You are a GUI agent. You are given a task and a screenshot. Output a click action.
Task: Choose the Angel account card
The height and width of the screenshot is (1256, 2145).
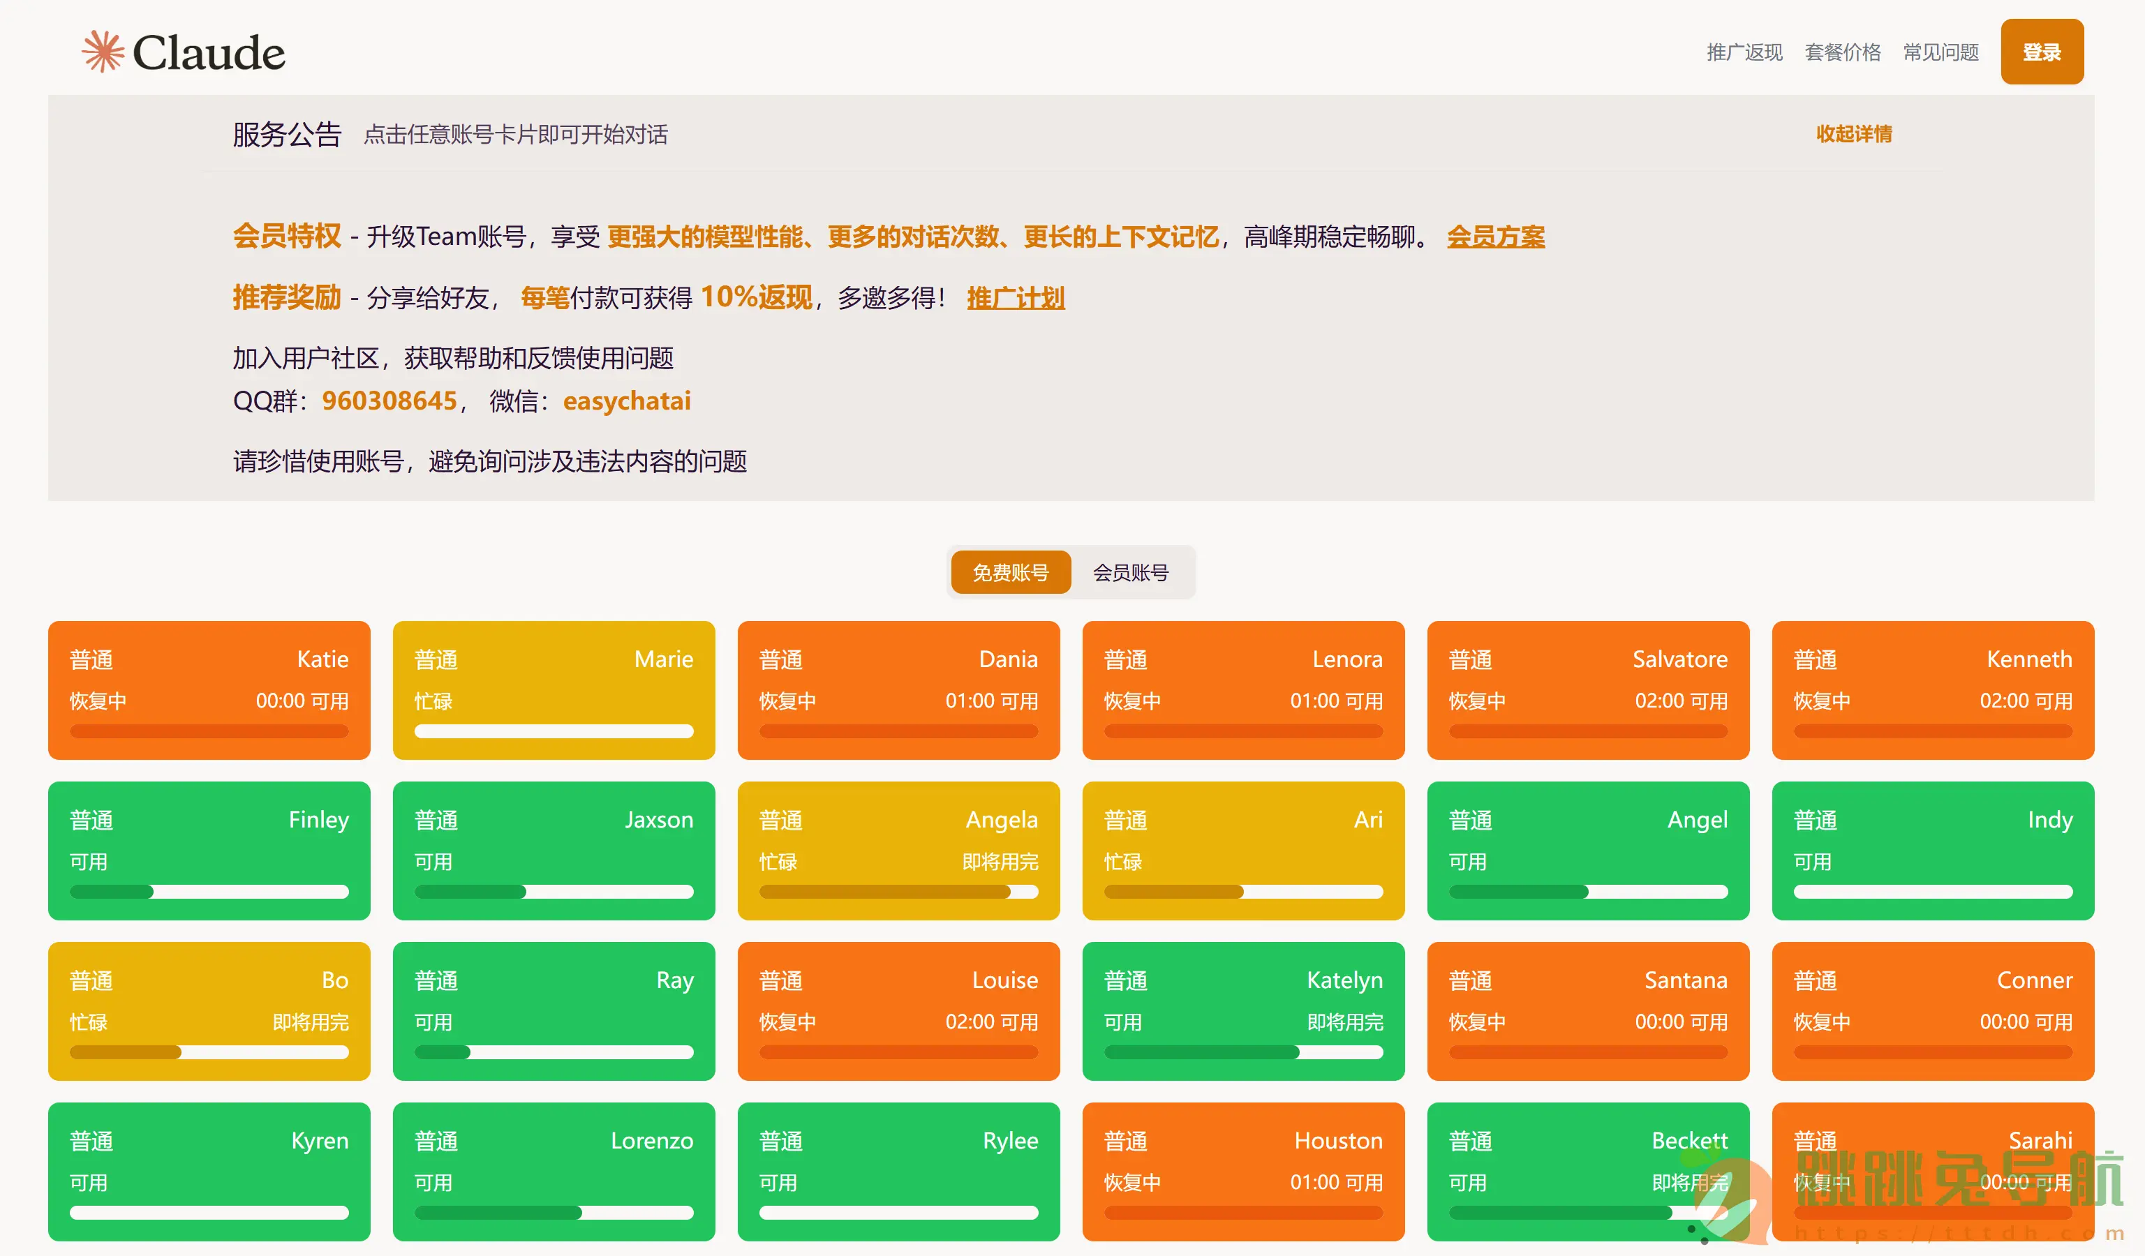1588,851
